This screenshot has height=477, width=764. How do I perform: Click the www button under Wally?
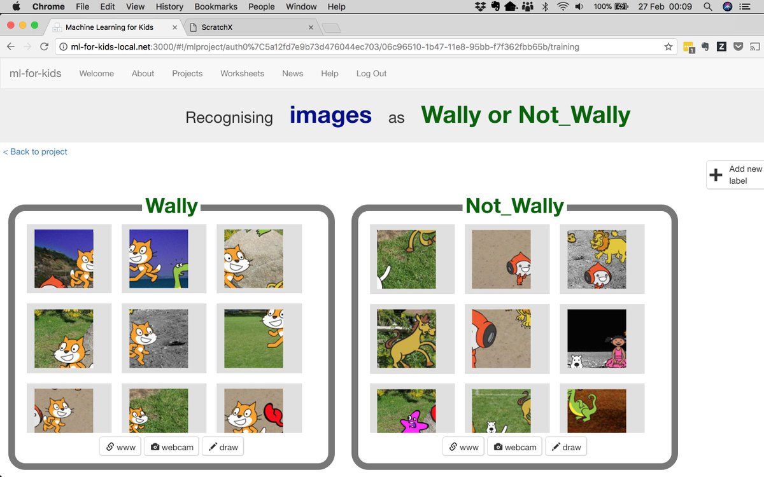[120, 447]
